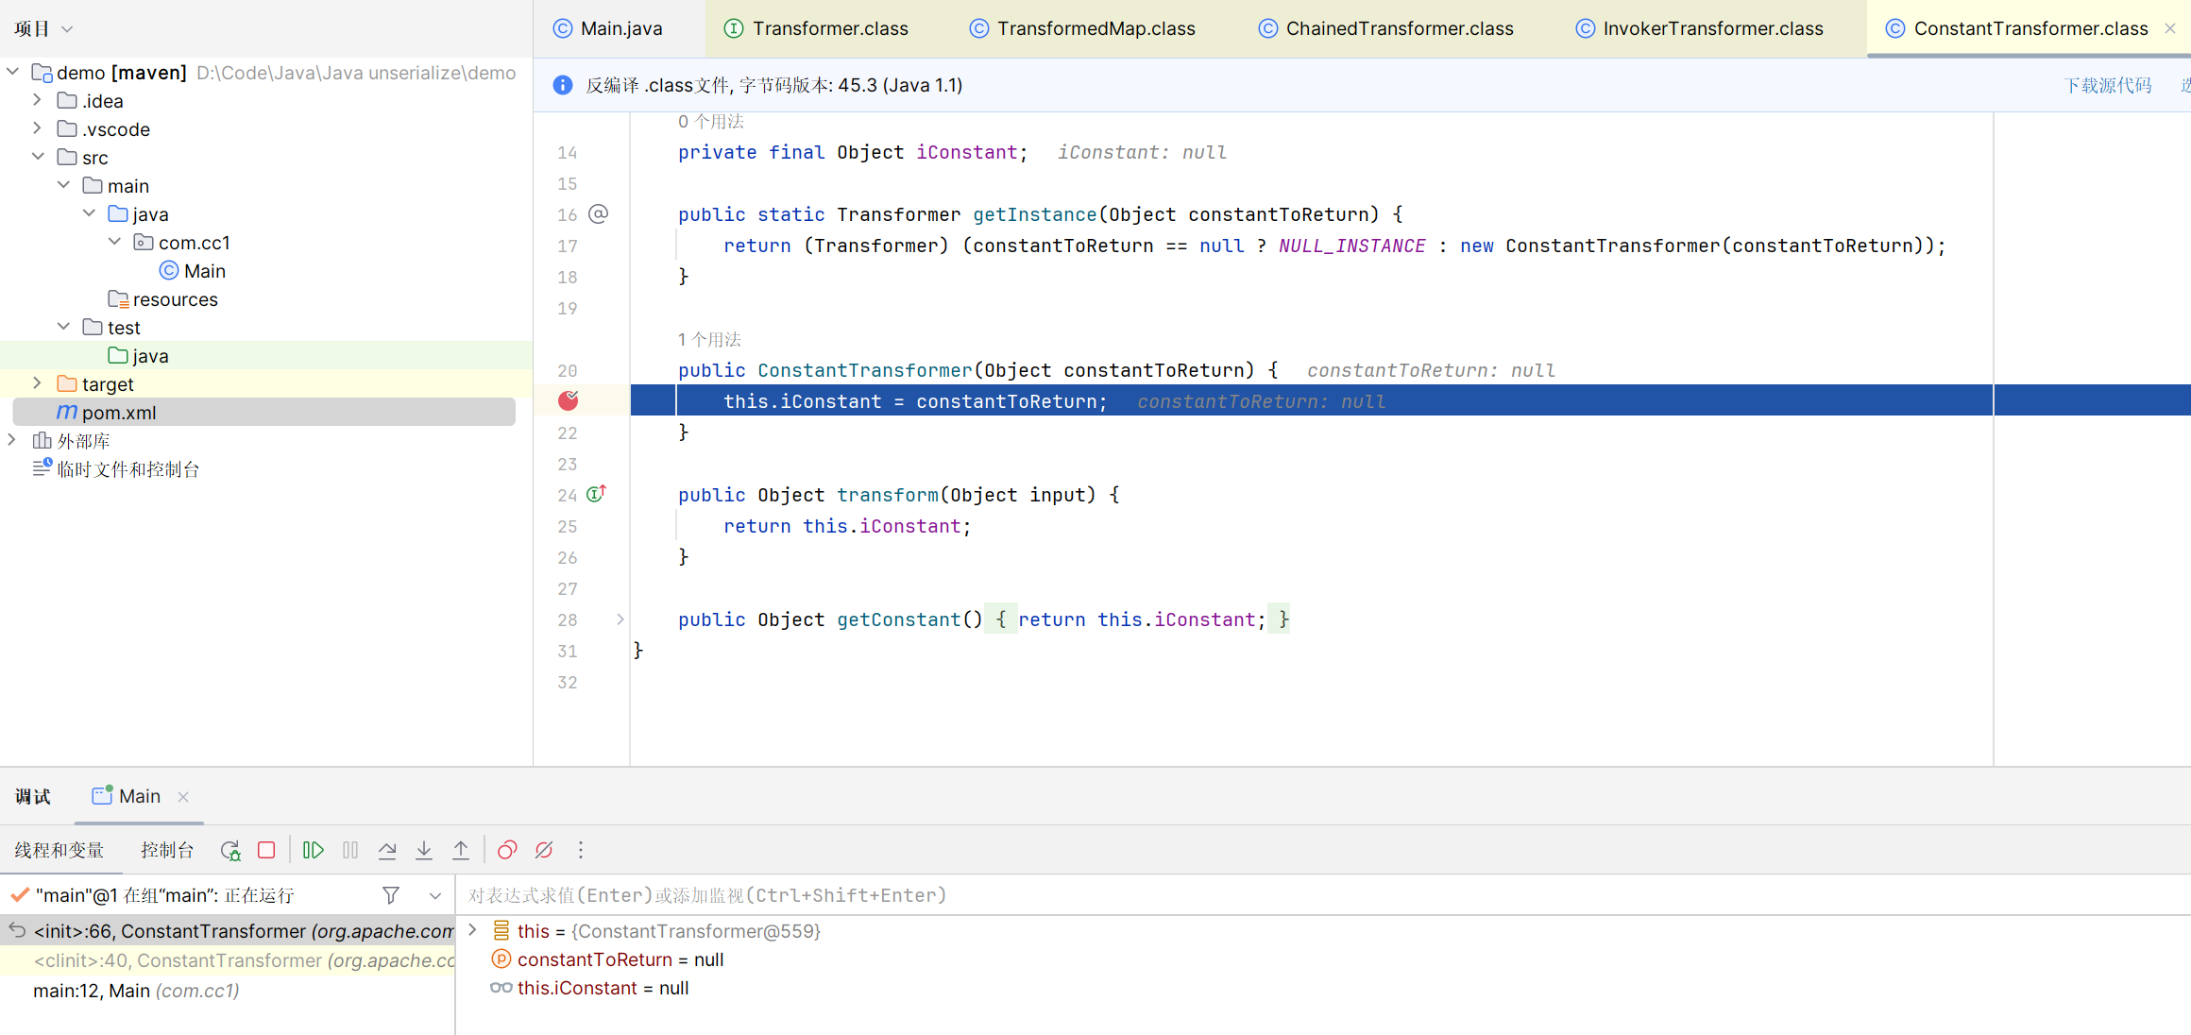
Task: Switch to the TransformedMap.class tab
Action: (x=1082, y=28)
